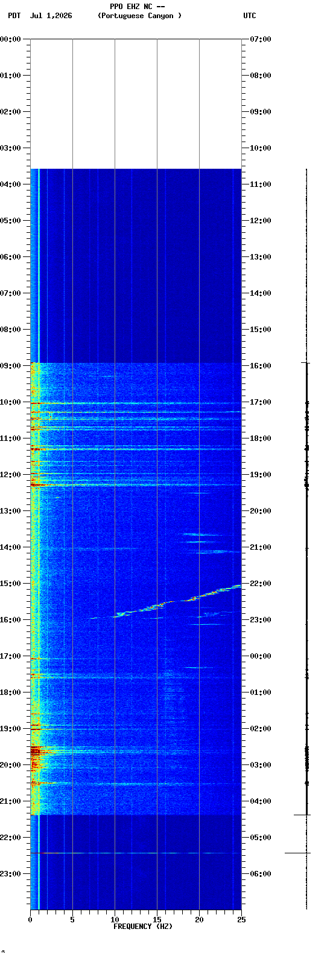Click the PDT time label "09:00"
This screenshot has width=333, height=958.
pyautogui.click(x=11, y=366)
